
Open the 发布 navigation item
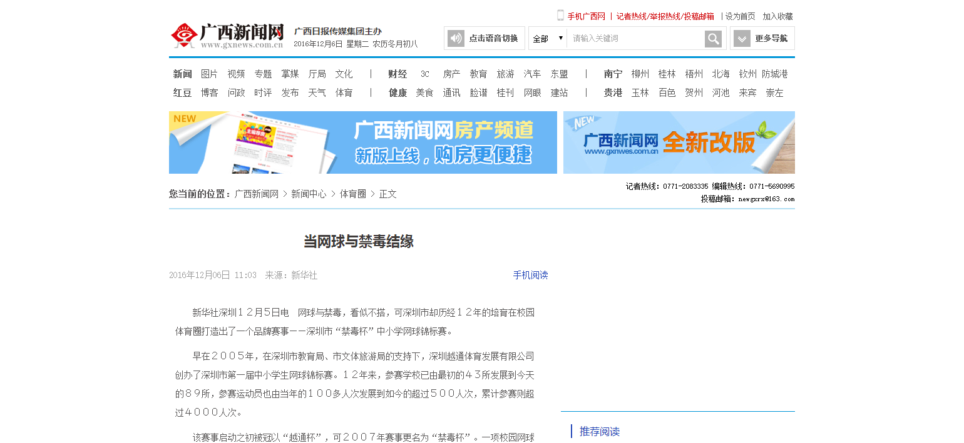pos(290,92)
